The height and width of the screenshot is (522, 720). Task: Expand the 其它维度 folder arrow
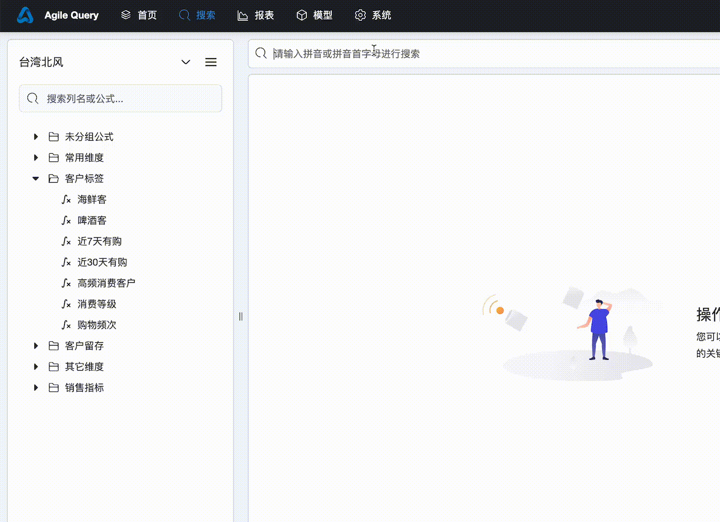click(x=36, y=366)
